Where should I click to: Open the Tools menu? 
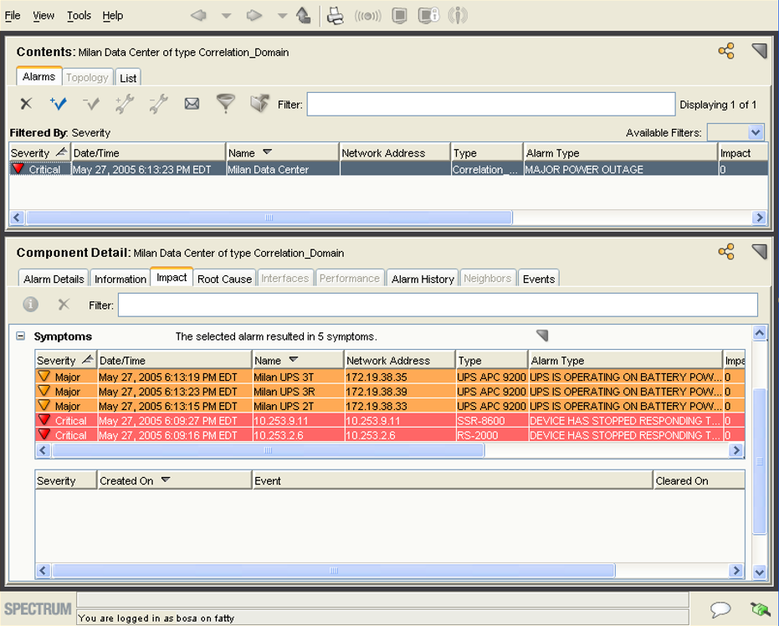(x=78, y=15)
